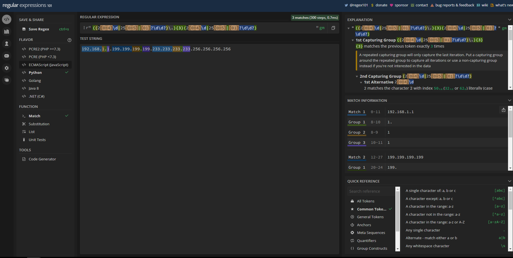Click the Meta Sequences circle icon
Viewport: 513px width, 258px height.
(x=352, y=233)
